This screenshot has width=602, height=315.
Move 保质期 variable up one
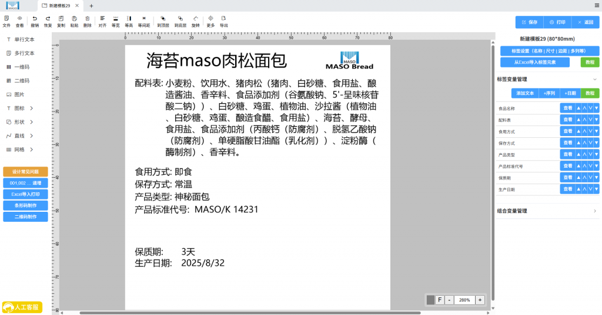pyautogui.click(x=584, y=177)
